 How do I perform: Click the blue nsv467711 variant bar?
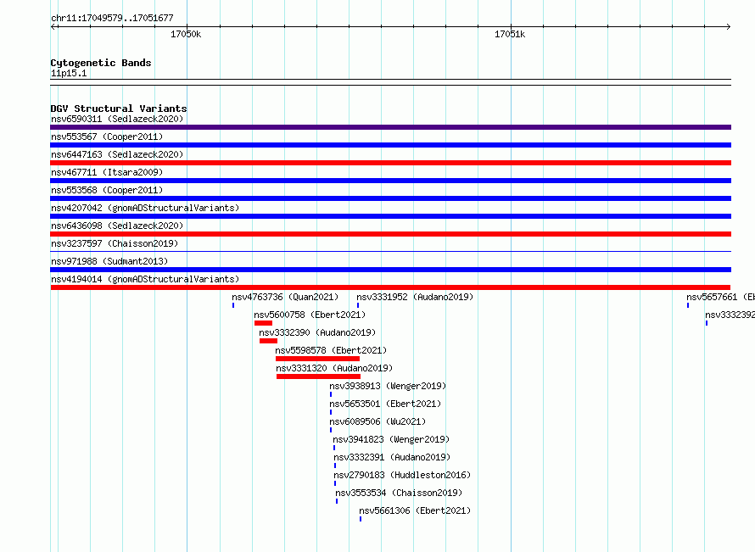click(390, 181)
